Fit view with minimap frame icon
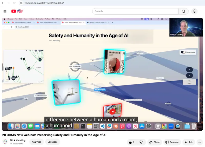This screenshot has height=147, width=205. 7,77
